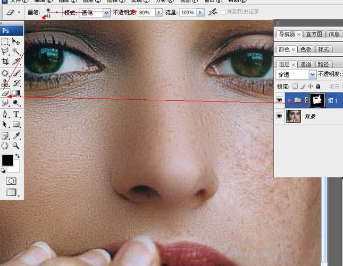Select the Move tool

[16, 41]
